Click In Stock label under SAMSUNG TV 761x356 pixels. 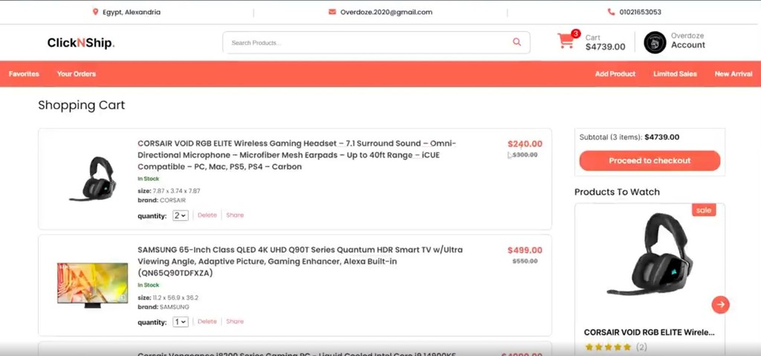pyautogui.click(x=148, y=285)
